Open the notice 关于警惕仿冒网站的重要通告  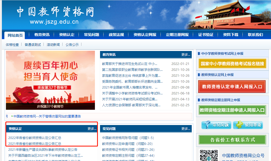47,116
